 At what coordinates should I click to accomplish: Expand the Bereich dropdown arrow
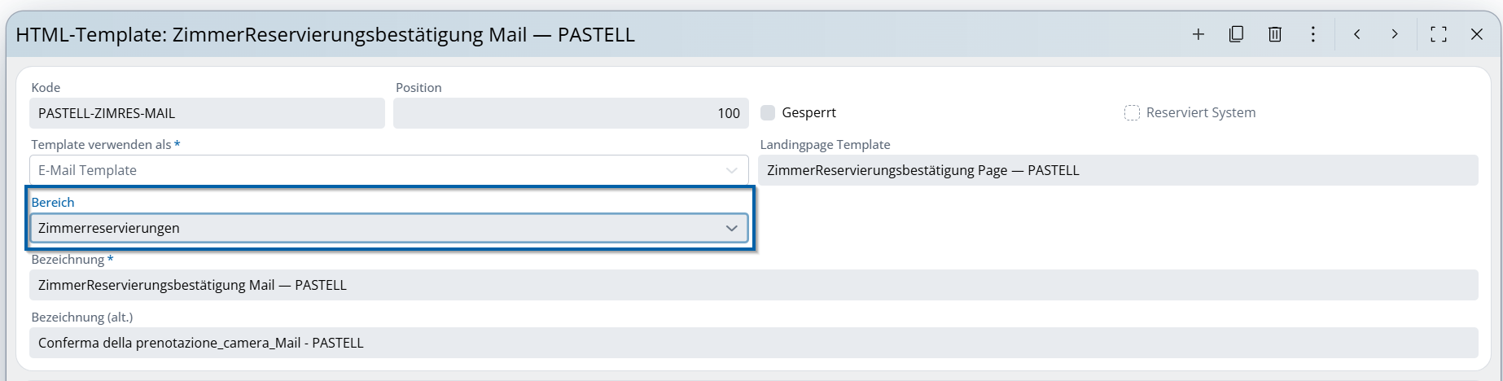[731, 228]
